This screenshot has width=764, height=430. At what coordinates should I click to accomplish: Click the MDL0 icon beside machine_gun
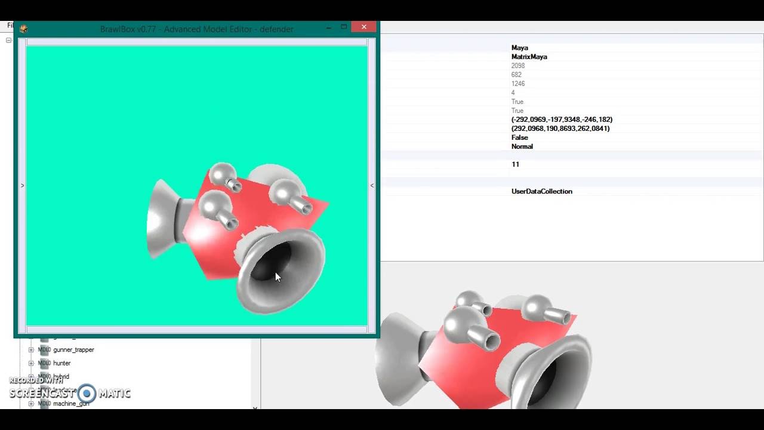pos(44,404)
